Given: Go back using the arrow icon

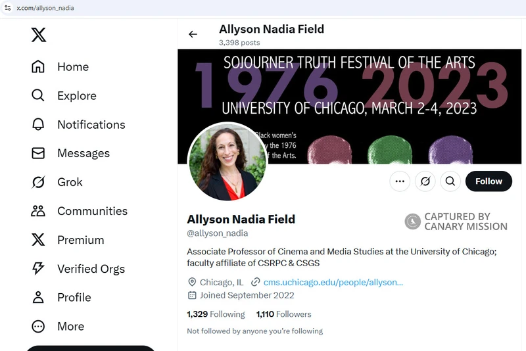Looking at the screenshot, I should pyautogui.click(x=193, y=34).
